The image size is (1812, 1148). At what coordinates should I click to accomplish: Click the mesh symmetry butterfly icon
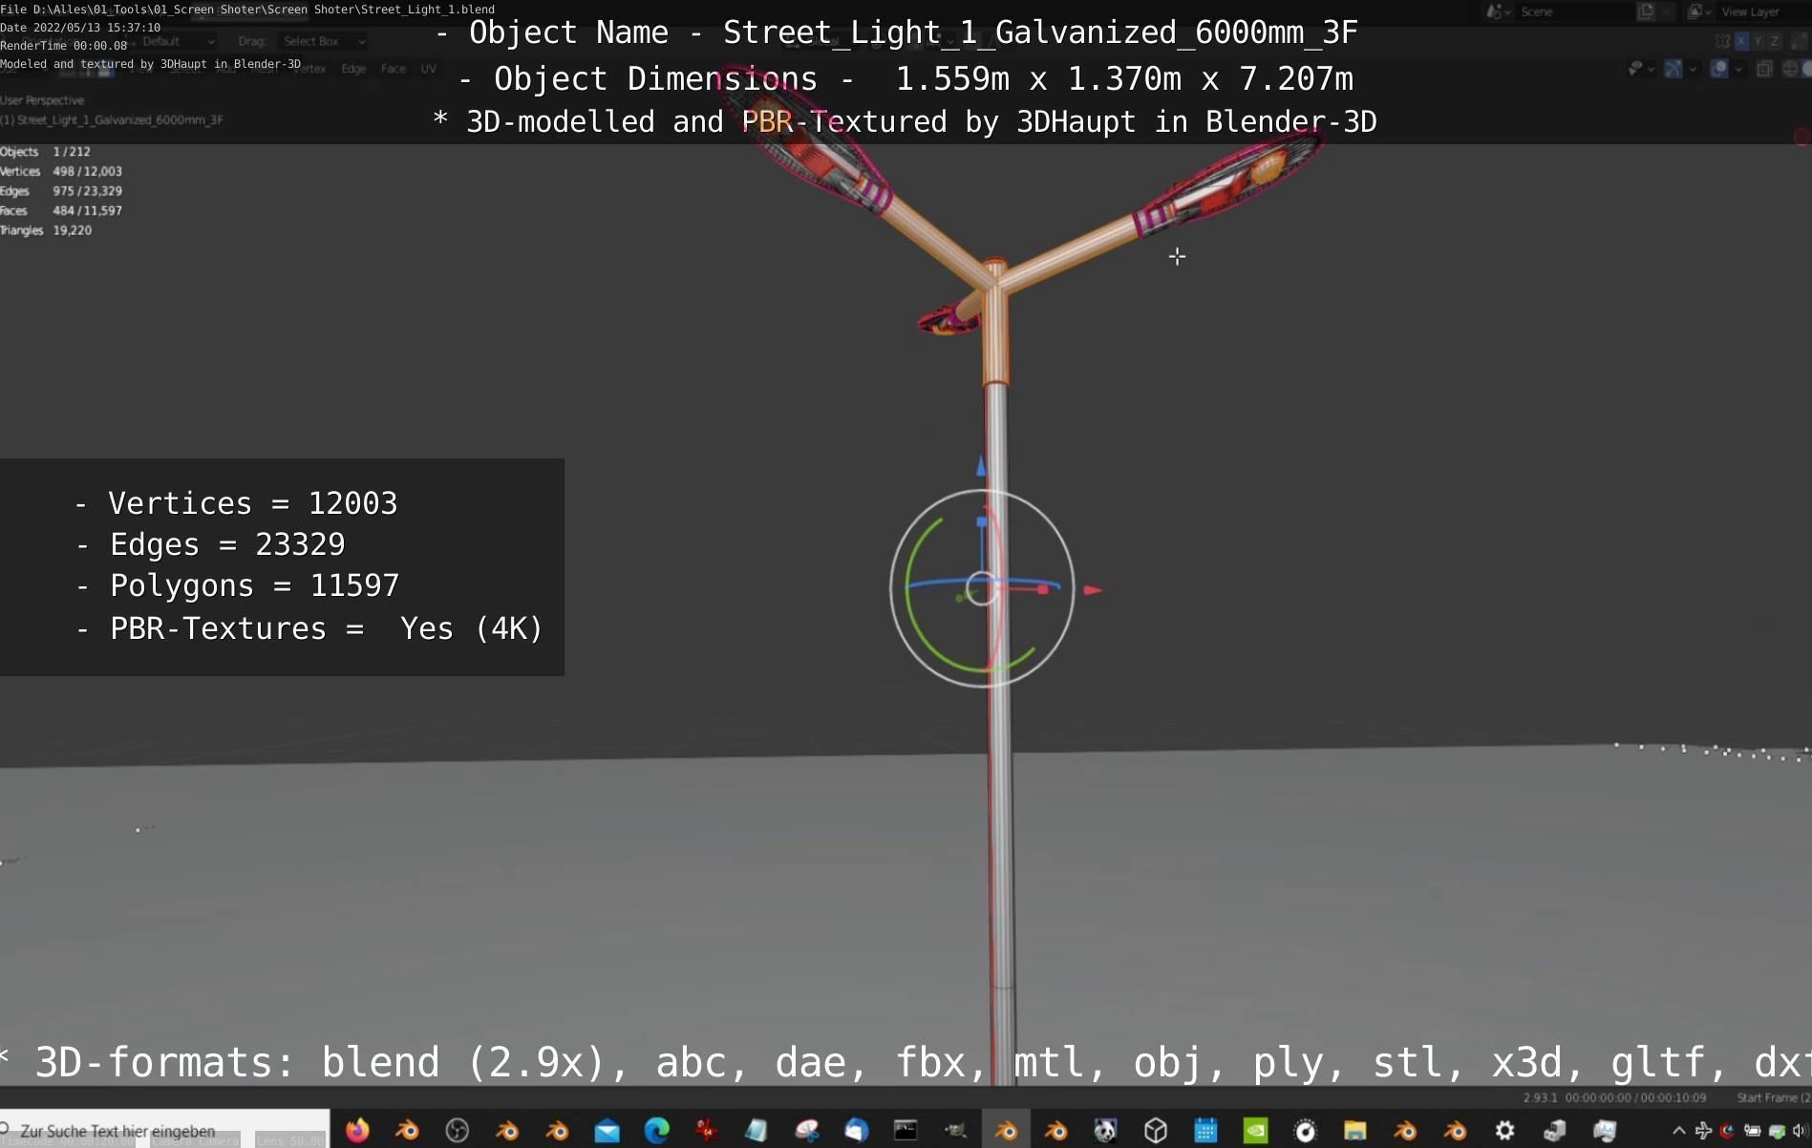coord(1721,41)
